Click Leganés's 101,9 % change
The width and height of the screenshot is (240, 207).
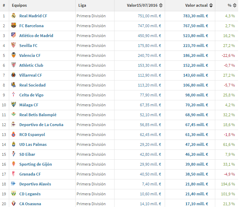point(228,194)
